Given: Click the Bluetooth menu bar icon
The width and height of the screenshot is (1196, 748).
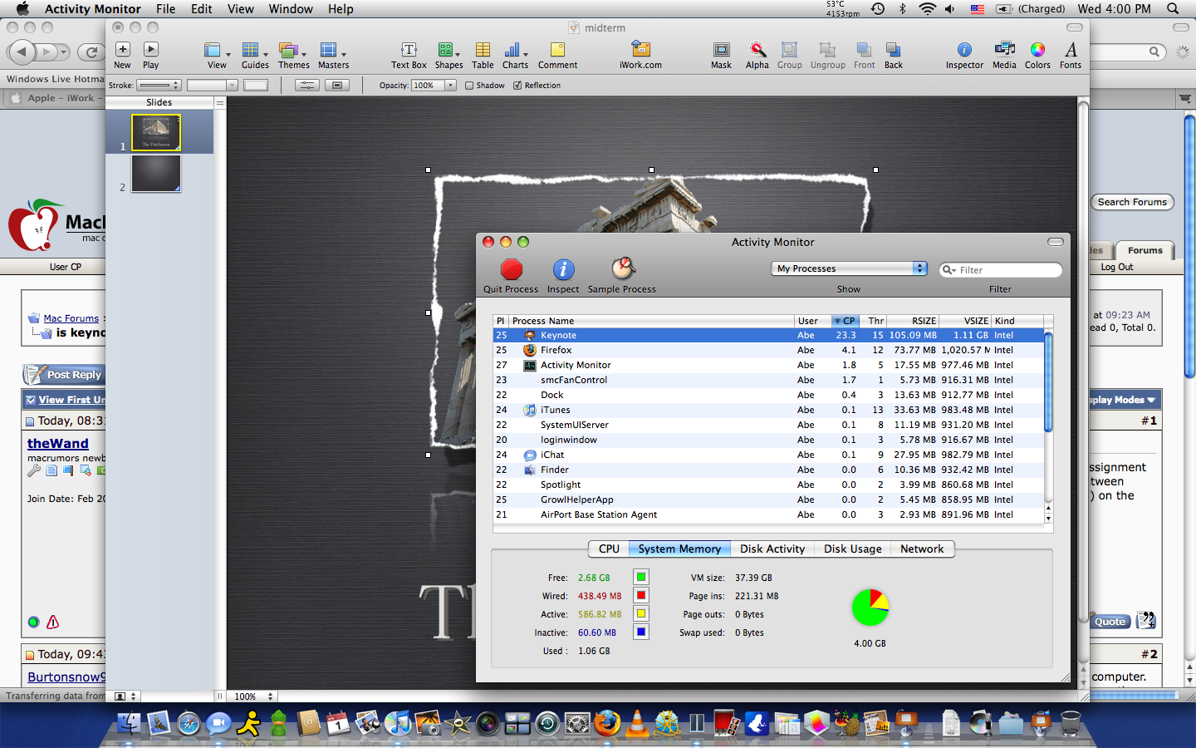Looking at the screenshot, I should [x=902, y=9].
